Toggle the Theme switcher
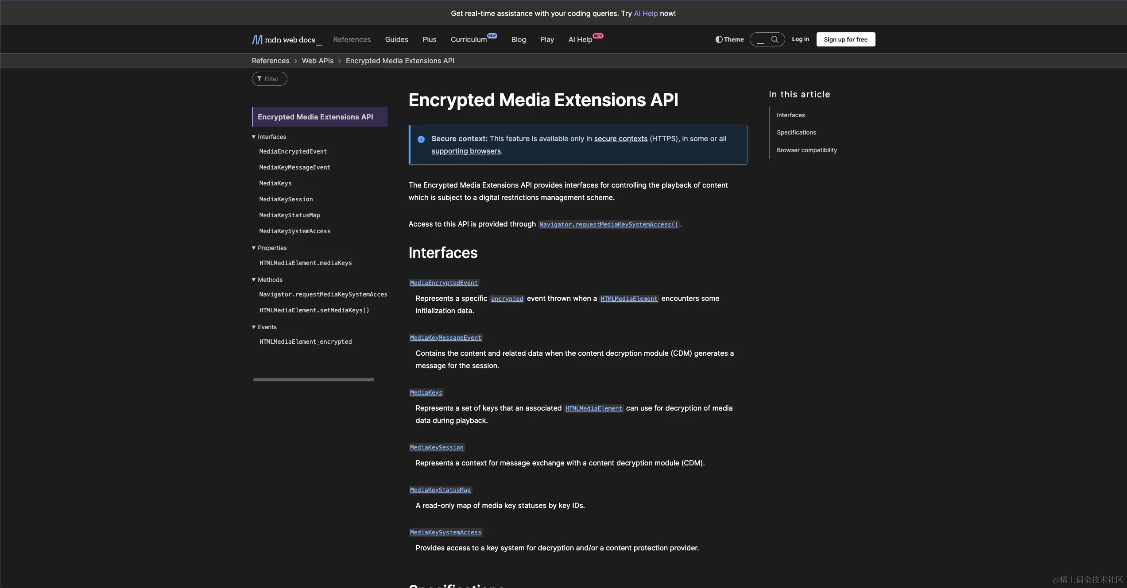 (729, 39)
